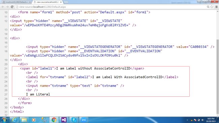
Task: Click the 'form1' name value on line 10
Action: coord(47,12)
